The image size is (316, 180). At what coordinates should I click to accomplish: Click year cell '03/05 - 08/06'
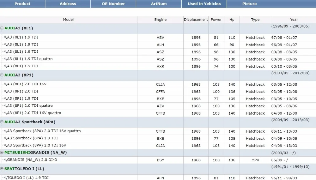(x=284, y=106)
